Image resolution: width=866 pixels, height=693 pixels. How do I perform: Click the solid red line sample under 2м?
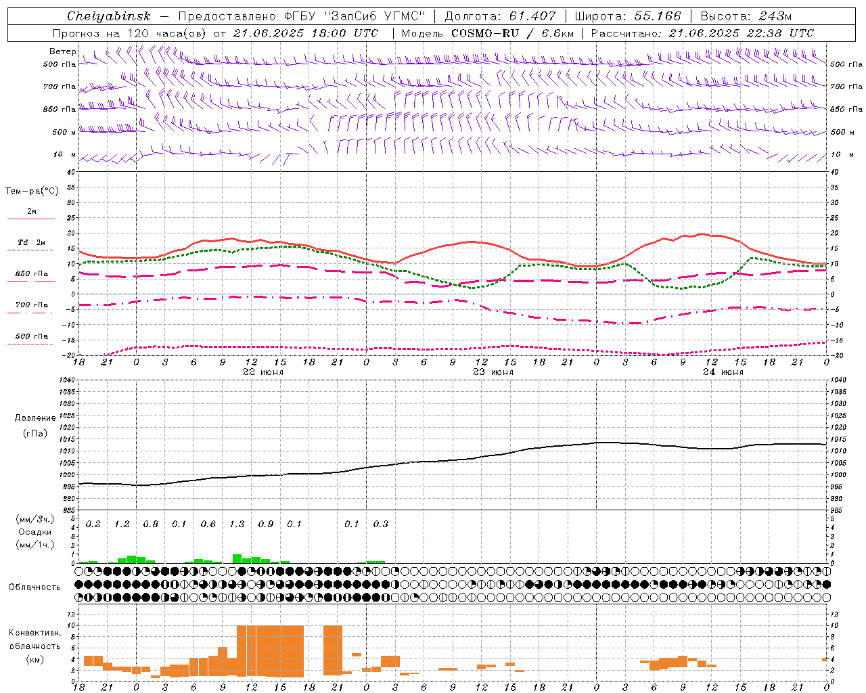coord(31,219)
